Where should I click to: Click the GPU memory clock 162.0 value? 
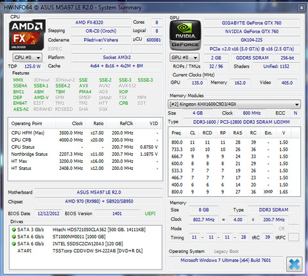click(240, 83)
